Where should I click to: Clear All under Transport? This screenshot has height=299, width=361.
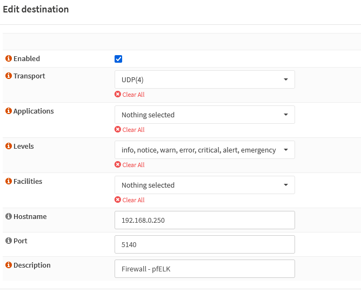pos(130,95)
